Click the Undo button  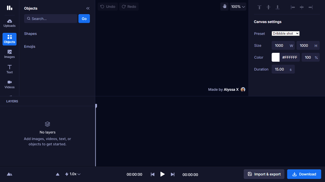coord(108,7)
